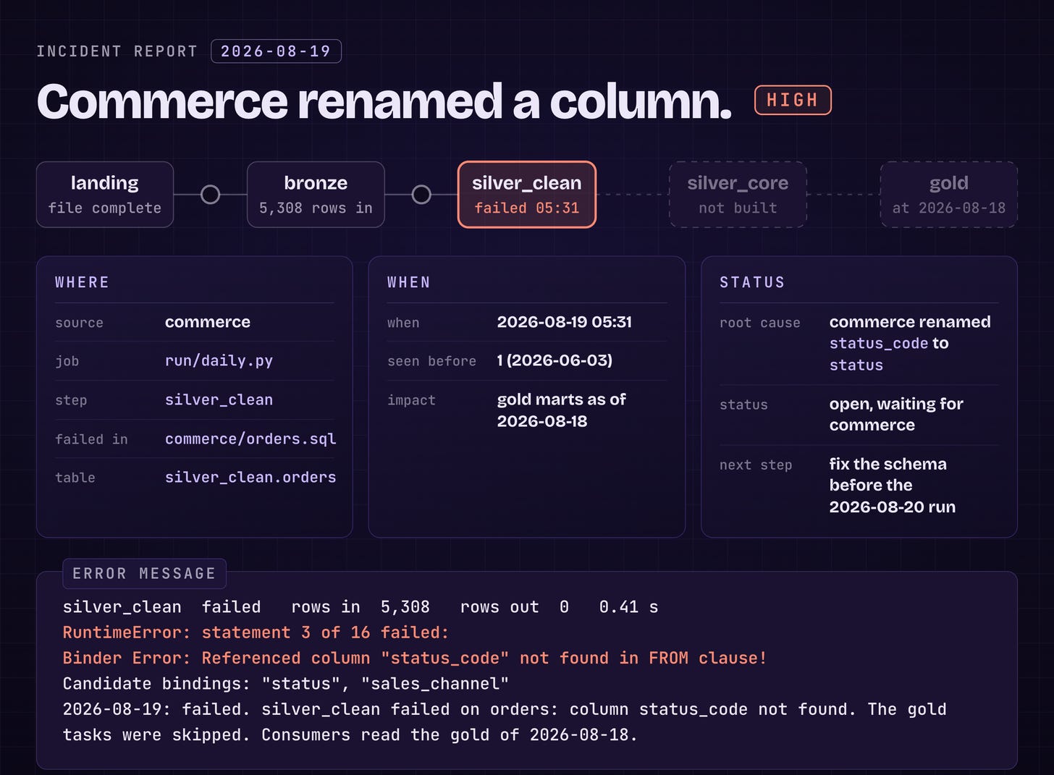This screenshot has width=1054, height=775.
Task: Click the 2026-08-19 date badge
Action: pyautogui.click(x=276, y=51)
